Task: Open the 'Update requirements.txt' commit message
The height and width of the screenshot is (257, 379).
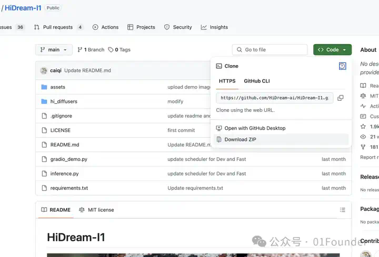Action: [x=195, y=188]
